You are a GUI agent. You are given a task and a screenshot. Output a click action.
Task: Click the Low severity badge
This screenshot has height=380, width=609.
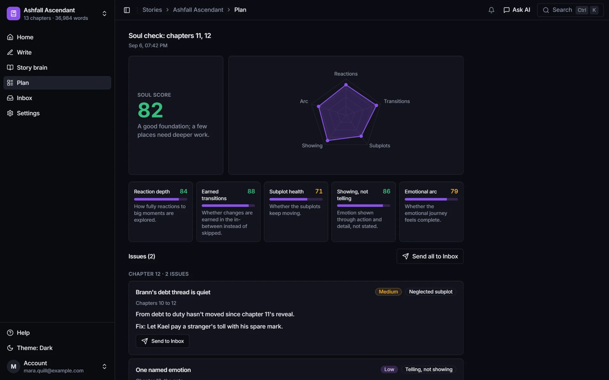tap(389, 369)
